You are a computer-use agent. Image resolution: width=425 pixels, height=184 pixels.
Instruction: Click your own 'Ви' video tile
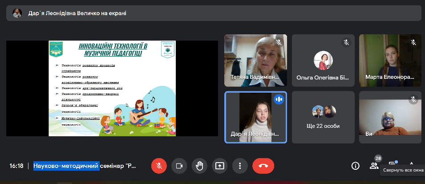[390, 117]
